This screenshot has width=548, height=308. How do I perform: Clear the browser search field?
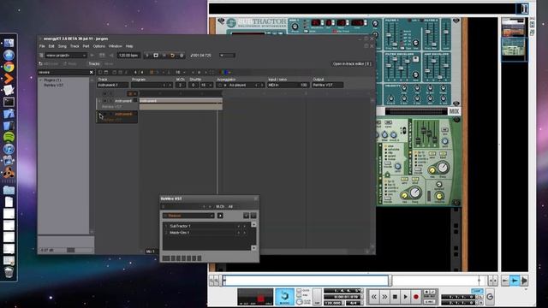pos(92,72)
